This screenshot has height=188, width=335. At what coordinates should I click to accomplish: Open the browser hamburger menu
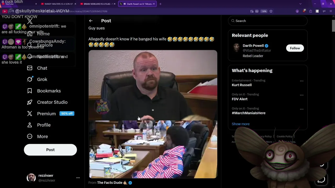pyautogui.click(x=331, y=11)
